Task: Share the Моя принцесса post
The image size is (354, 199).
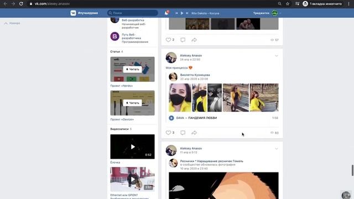Action: click(194, 133)
